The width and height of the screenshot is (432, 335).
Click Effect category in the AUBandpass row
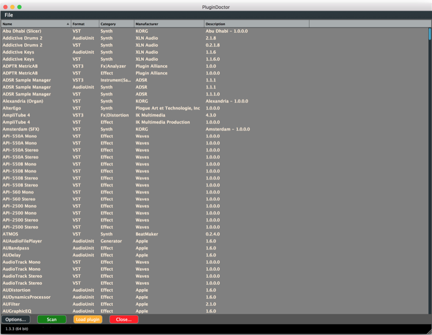106,248
